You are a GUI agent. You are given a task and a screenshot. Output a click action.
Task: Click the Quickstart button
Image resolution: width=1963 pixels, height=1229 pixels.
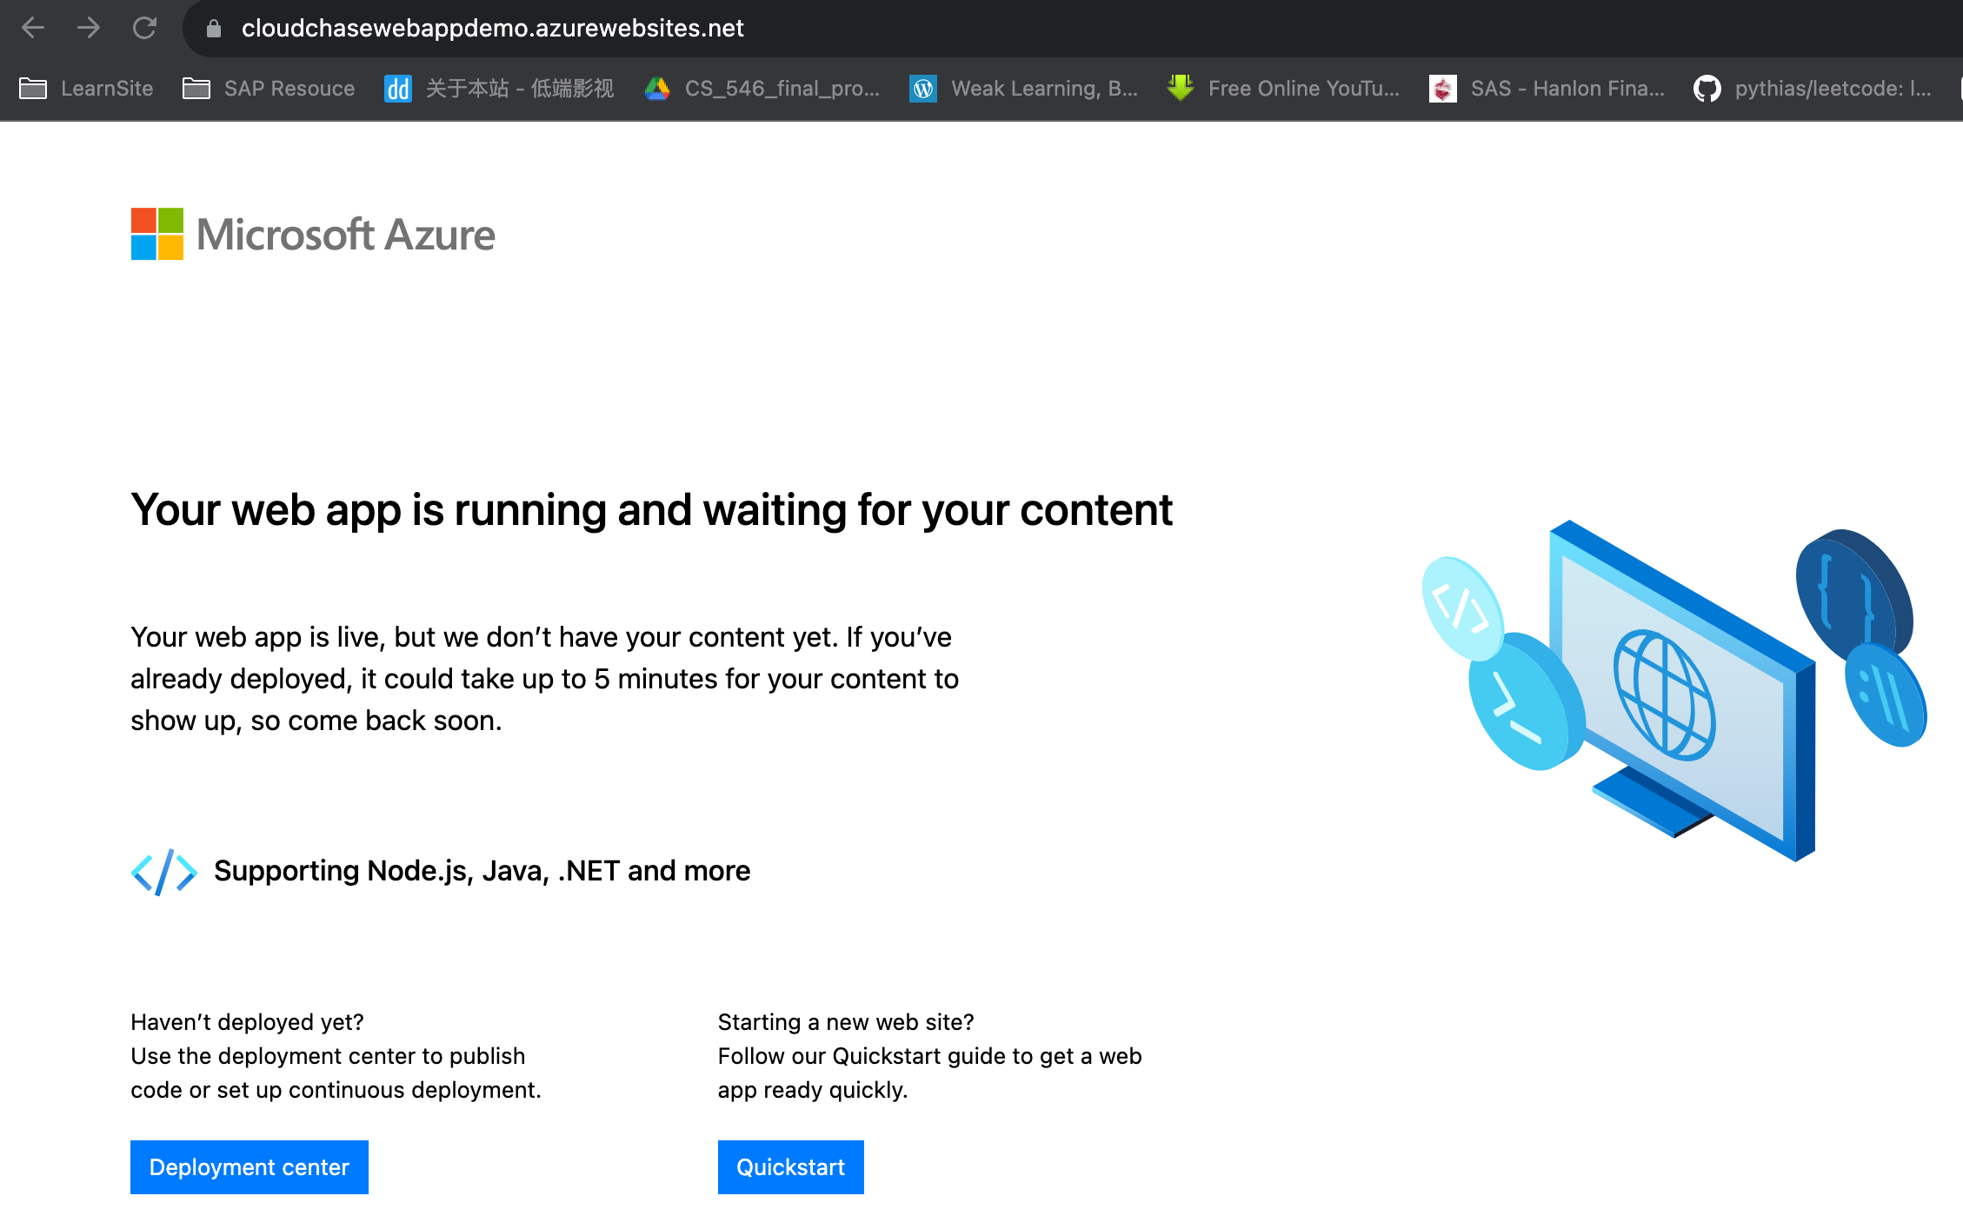click(791, 1167)
